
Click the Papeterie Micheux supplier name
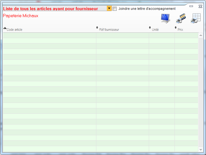(x=21, y=16)
